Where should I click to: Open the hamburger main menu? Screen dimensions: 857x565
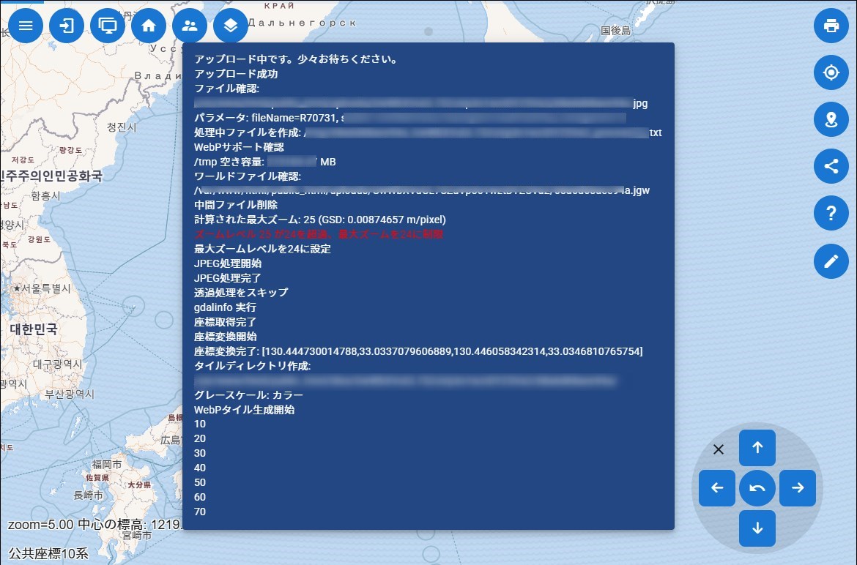[26, 26]
